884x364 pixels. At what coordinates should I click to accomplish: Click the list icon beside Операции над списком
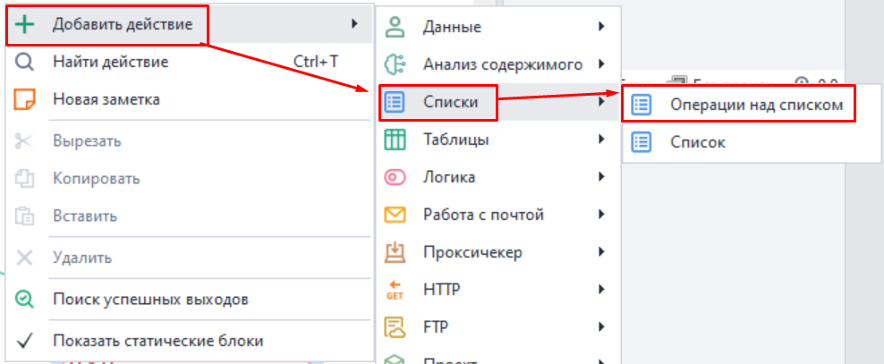[641, 105]
